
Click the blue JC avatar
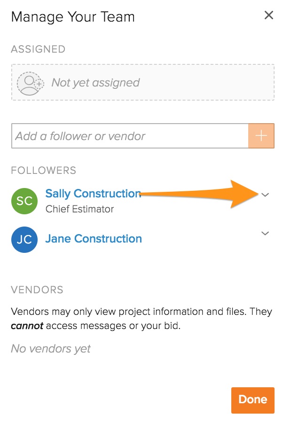point(24,239)
